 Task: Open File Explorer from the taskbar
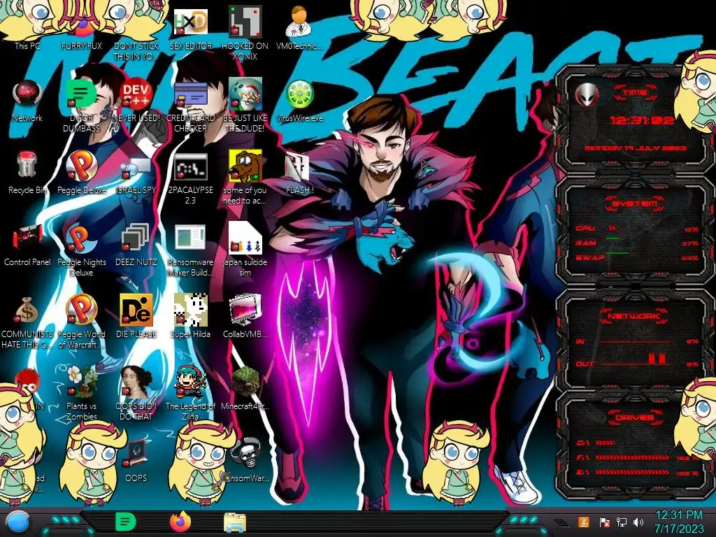(x=235, y=522)
